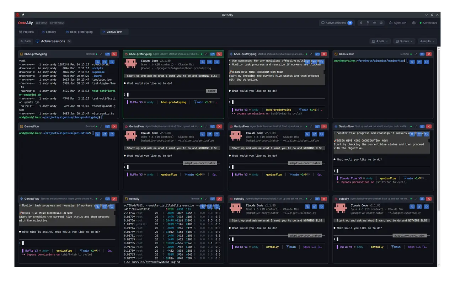Close the bbec-prototyping Terminal session
This screenshot has height=284, width=455.
(x=114, y=54)
